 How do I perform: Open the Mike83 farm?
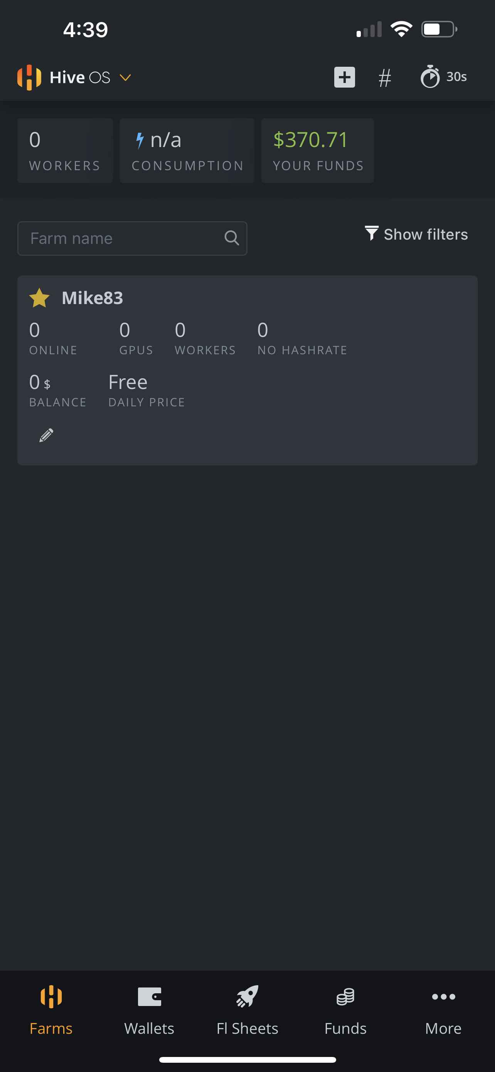92,298
